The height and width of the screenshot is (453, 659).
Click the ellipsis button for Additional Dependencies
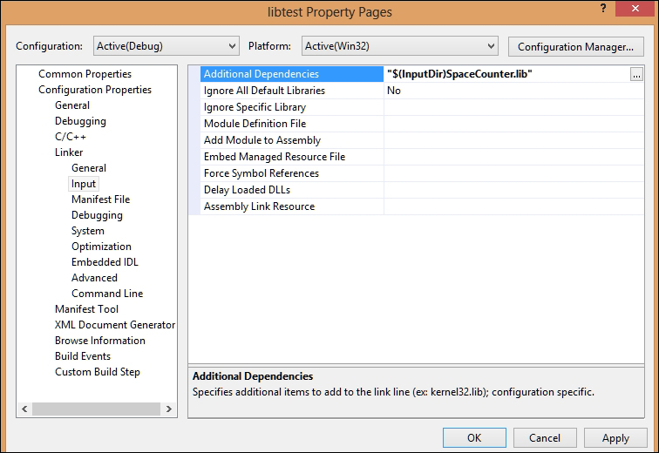click(636, 75)
